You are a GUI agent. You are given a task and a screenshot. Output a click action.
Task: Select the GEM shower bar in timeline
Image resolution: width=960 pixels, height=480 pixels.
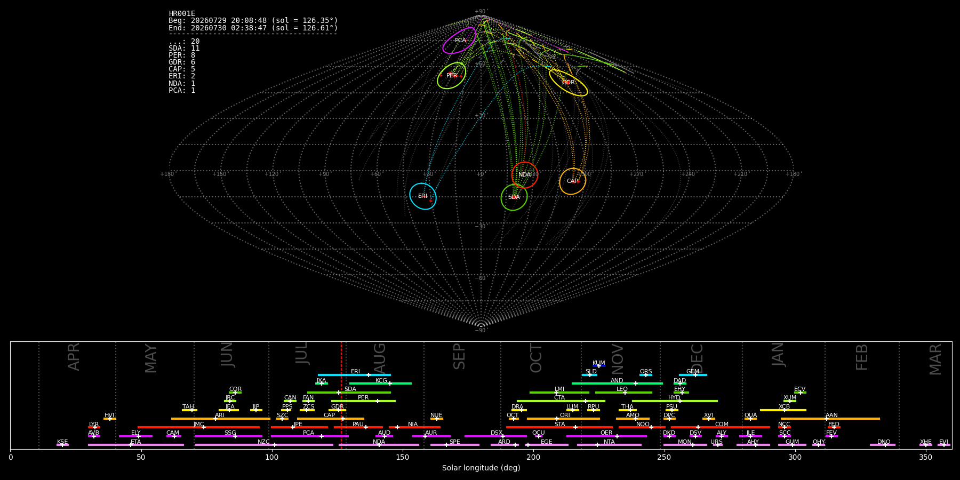693,375
